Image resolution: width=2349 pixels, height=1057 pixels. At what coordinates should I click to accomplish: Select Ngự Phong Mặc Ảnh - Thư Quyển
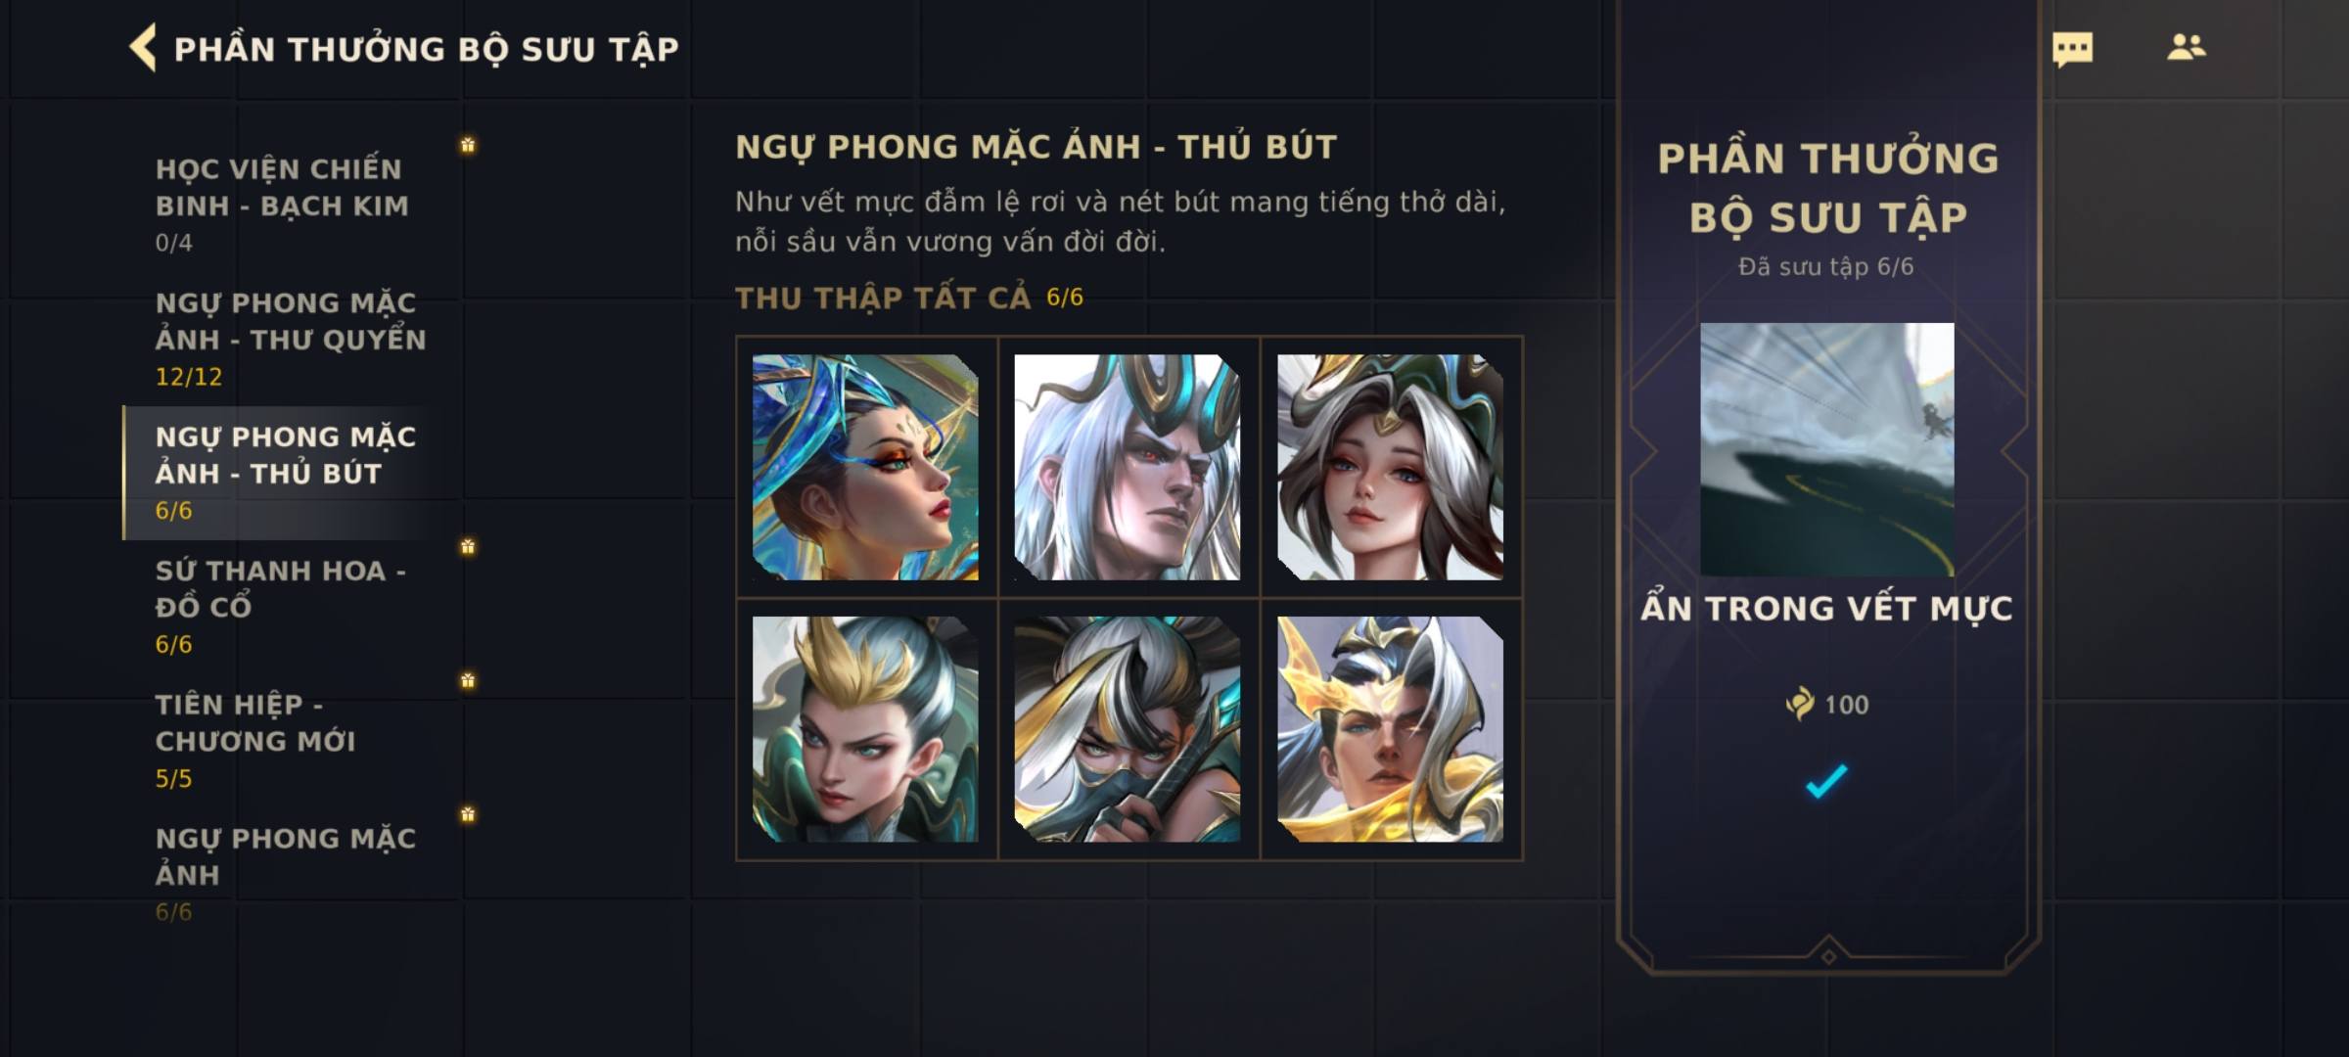click(291, 339)
